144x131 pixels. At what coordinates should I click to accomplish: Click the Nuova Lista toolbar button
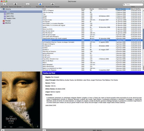coord(5,4)
